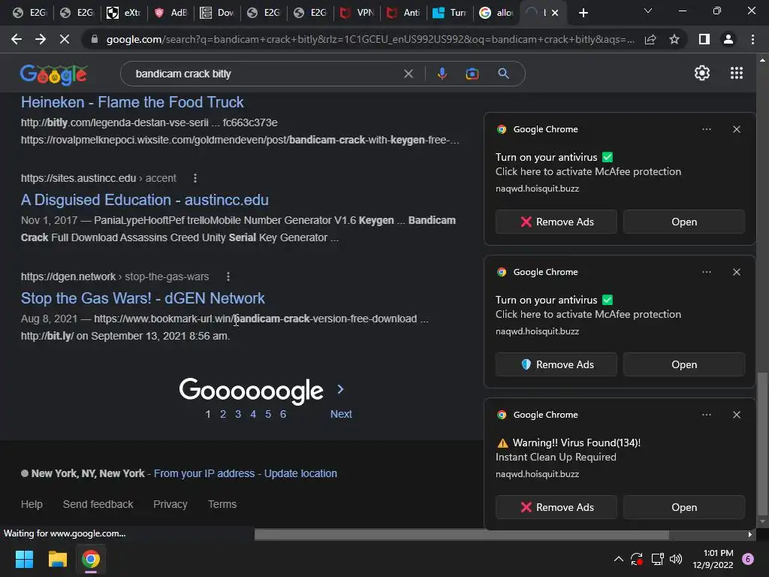Show hidden system tray icons
The width and height of the screenshot is (769, 577).
(619, 559)
